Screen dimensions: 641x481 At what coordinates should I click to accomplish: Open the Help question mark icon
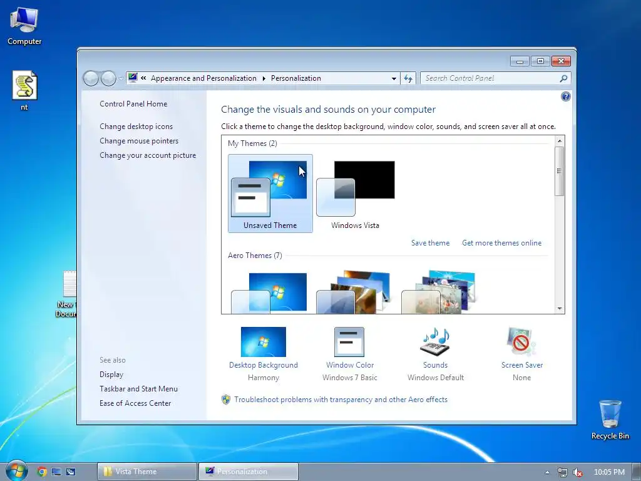(x=565, y=96)
